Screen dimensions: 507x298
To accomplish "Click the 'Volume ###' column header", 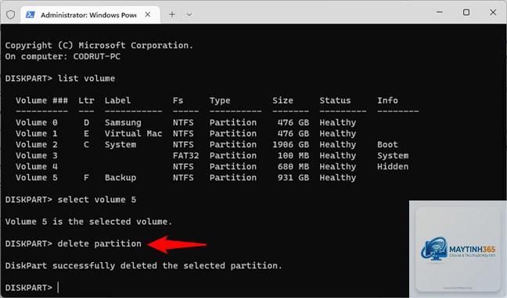I will [41, 101].
